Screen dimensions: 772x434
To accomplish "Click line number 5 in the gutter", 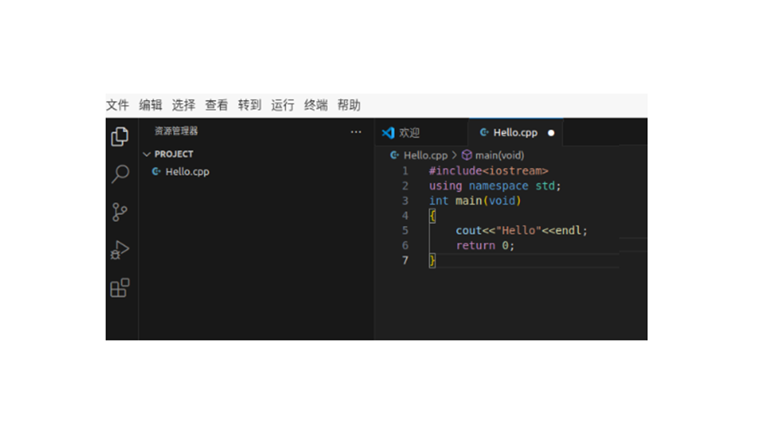I will pos(405,231).
